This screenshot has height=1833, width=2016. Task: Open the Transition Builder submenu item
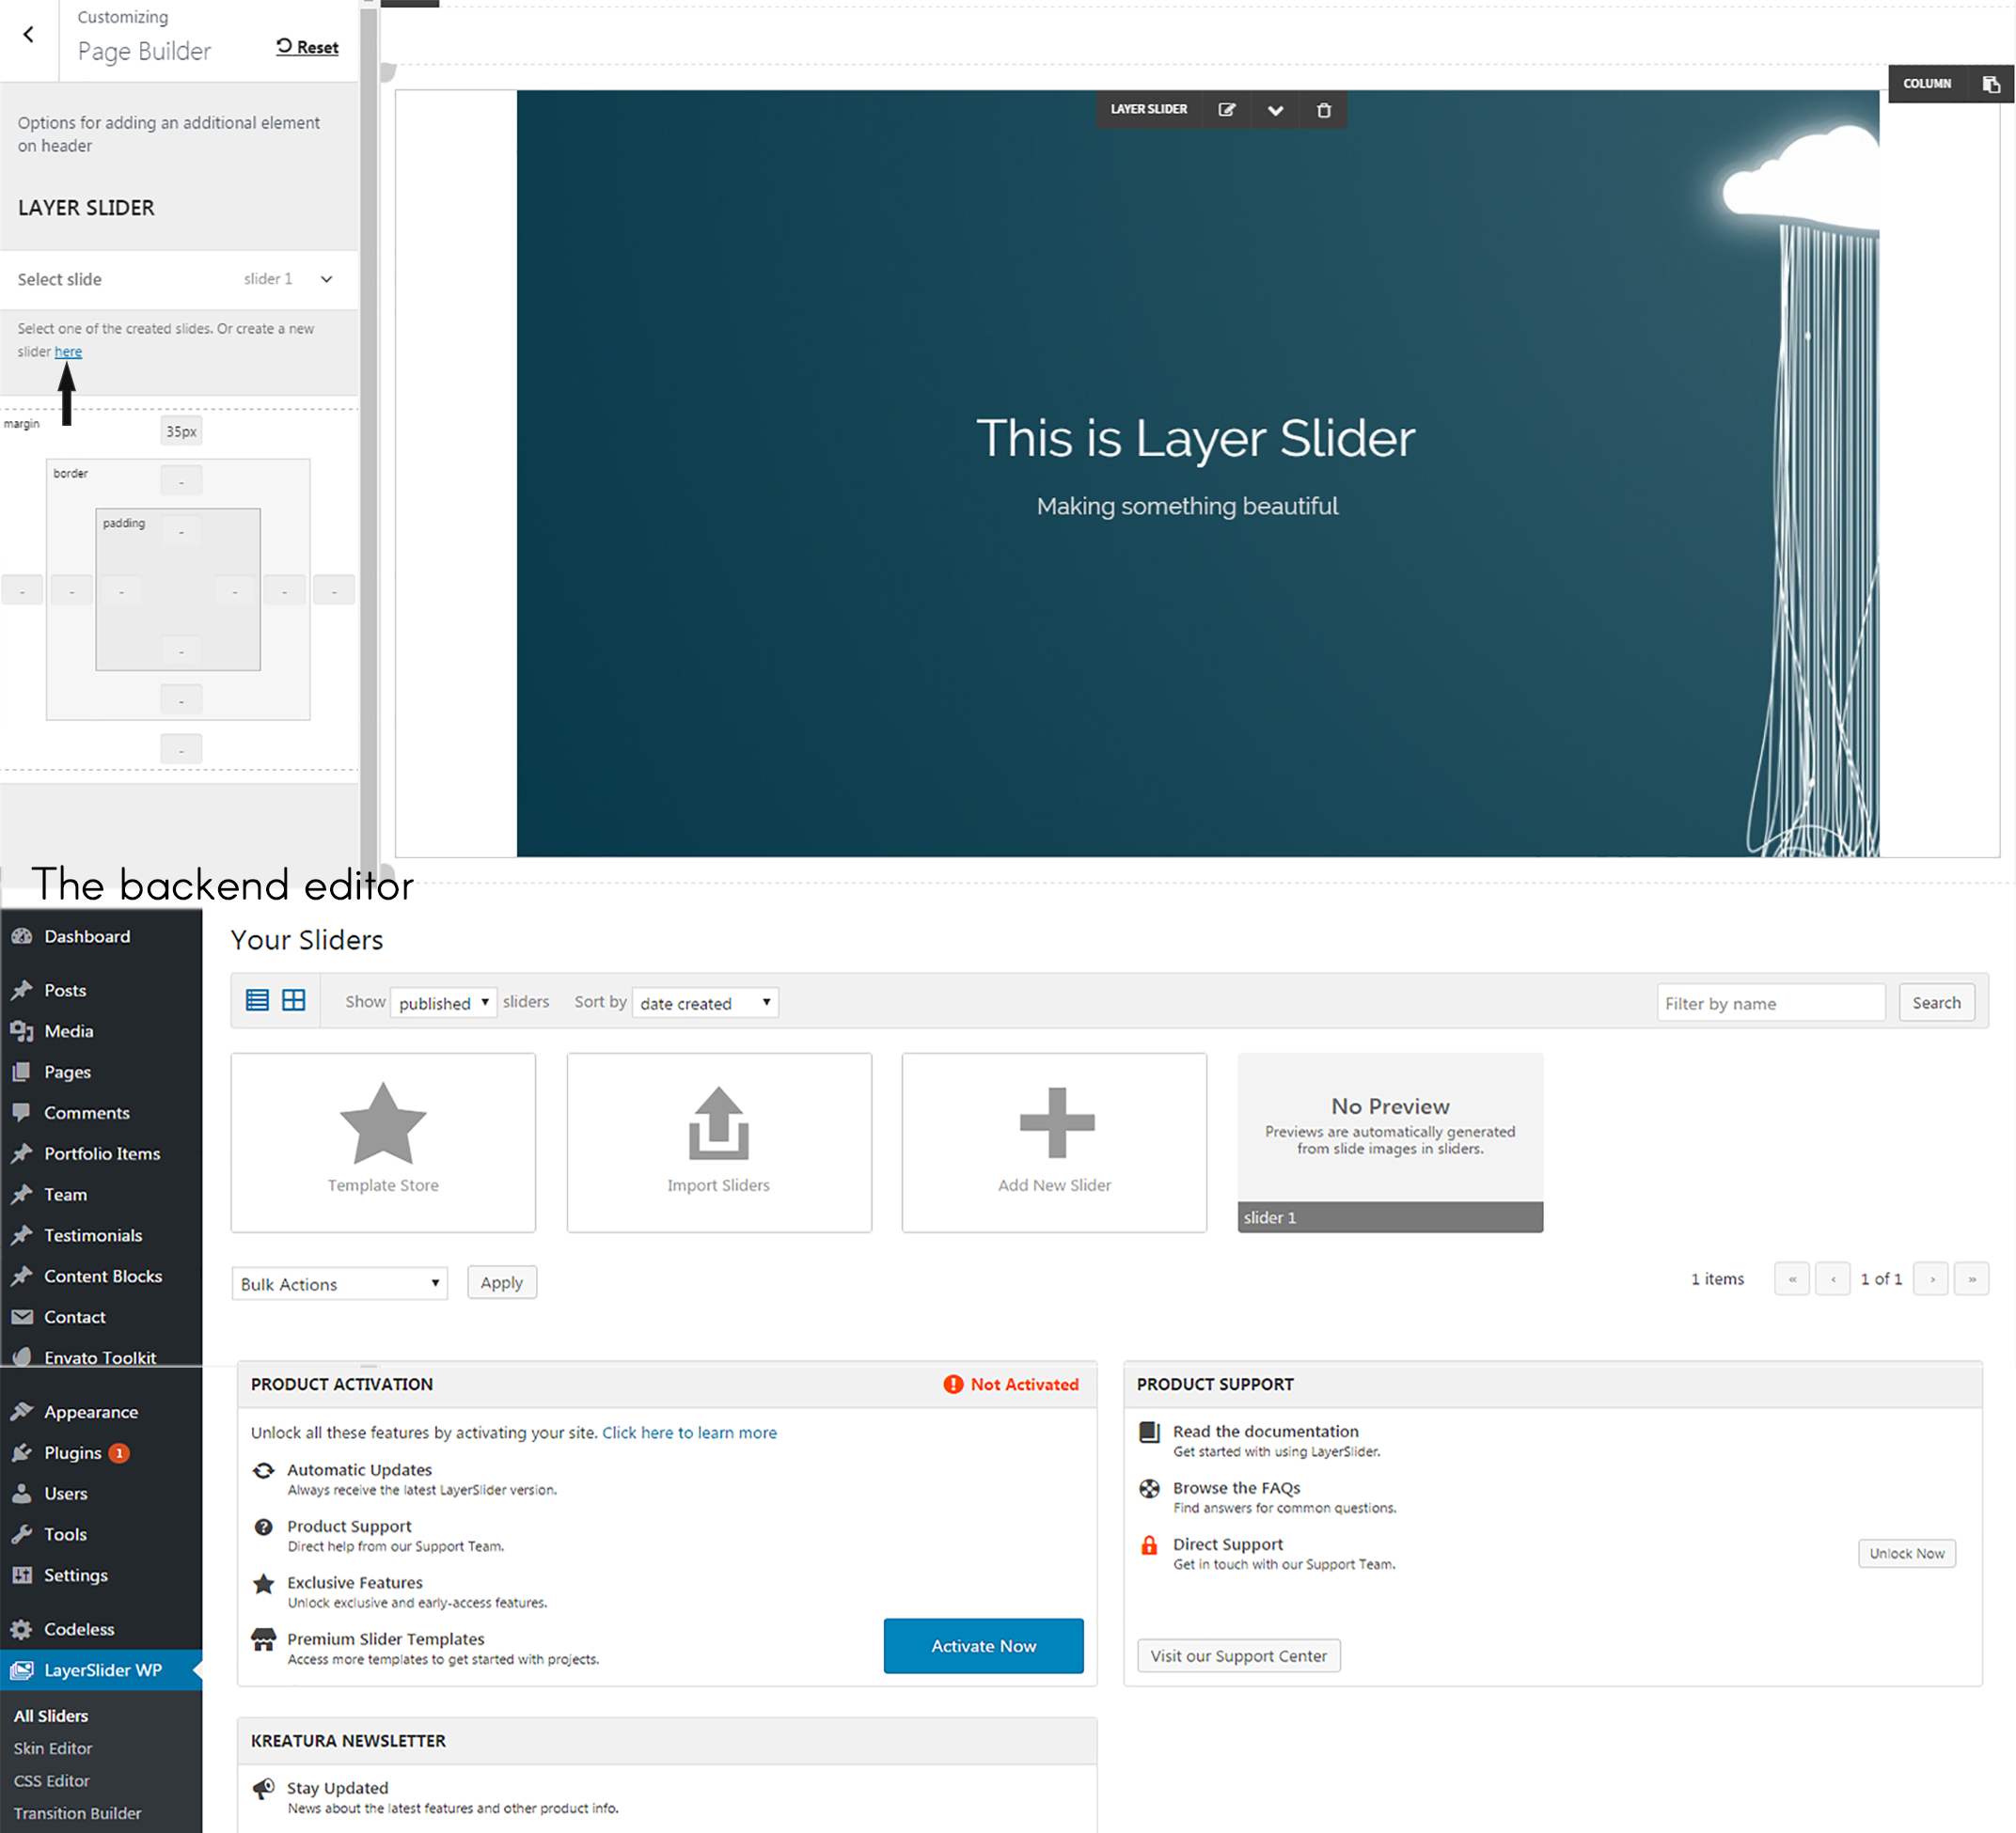pos(77,1814)
